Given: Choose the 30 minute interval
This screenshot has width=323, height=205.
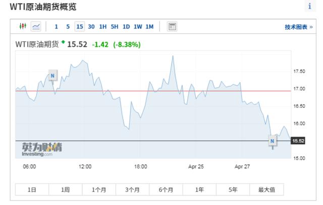Looking at the screenshot, I should [91, 27].
